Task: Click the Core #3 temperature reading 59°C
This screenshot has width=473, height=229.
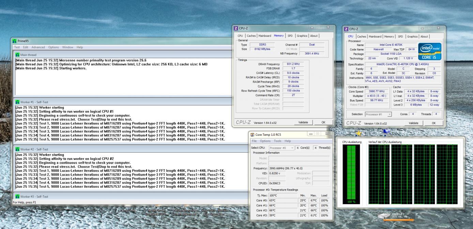Action: pos(284,215)
